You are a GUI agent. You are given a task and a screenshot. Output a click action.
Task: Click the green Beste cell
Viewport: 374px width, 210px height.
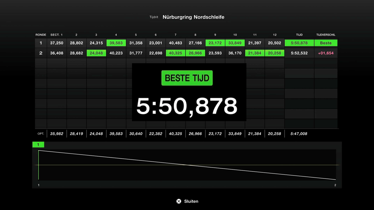[326, 43]
